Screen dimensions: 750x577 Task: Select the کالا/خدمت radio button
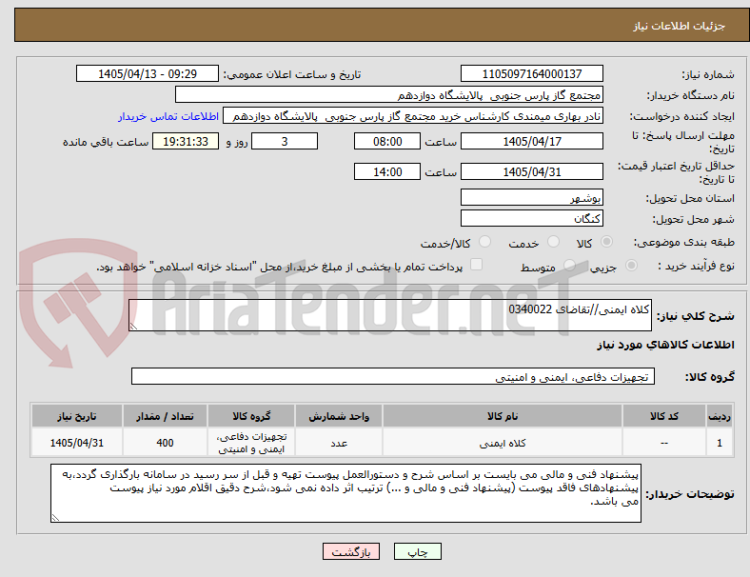[x=485, y=242]
